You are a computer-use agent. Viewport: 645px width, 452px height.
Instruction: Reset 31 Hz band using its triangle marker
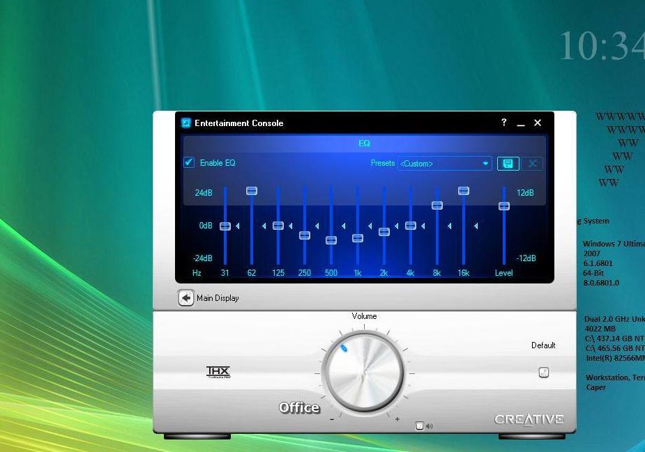click(237, 226)
